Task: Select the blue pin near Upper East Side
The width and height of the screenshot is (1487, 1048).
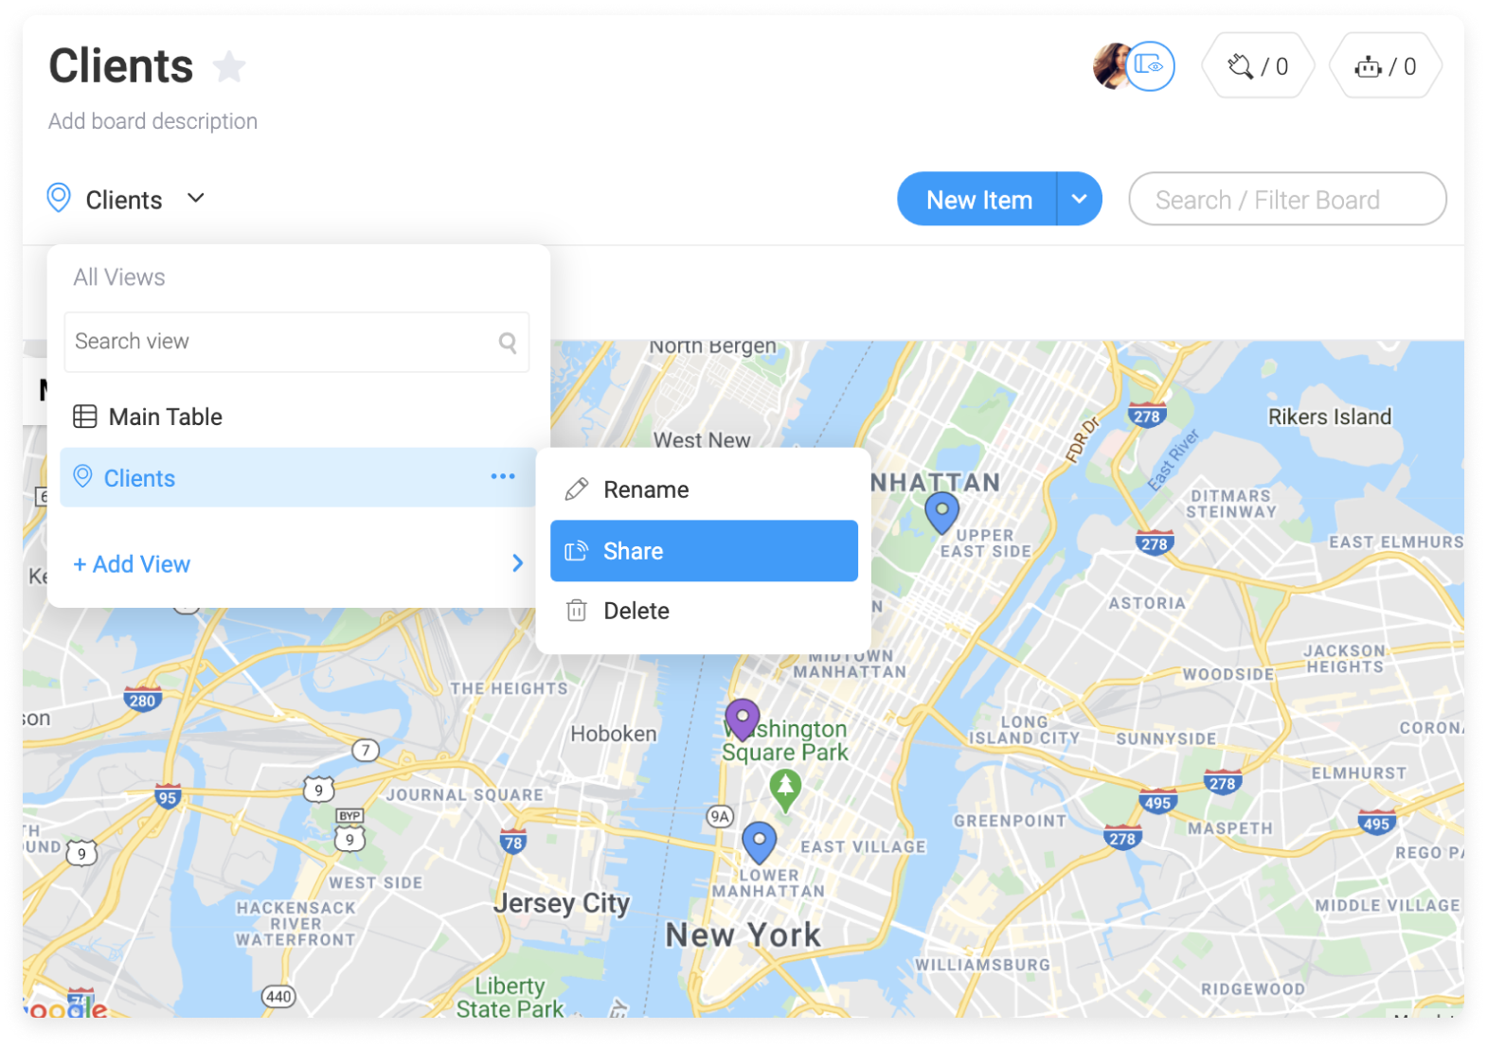Action: tap(941, 512)
